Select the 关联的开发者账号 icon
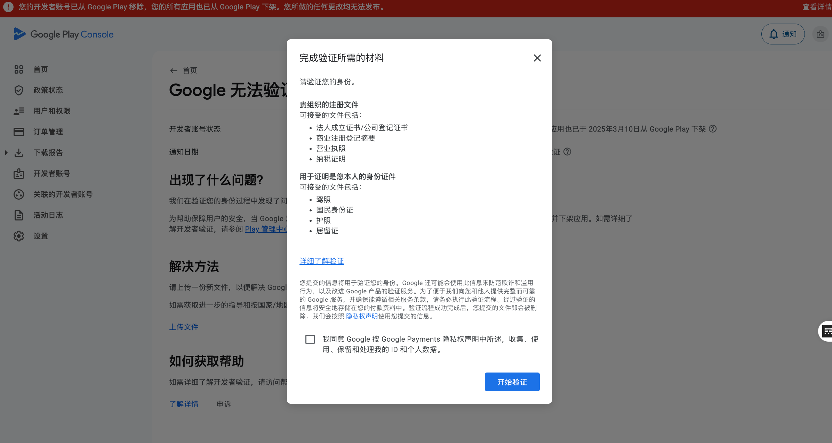The width and height of the screenshot is (832, 443). [19, 194]
